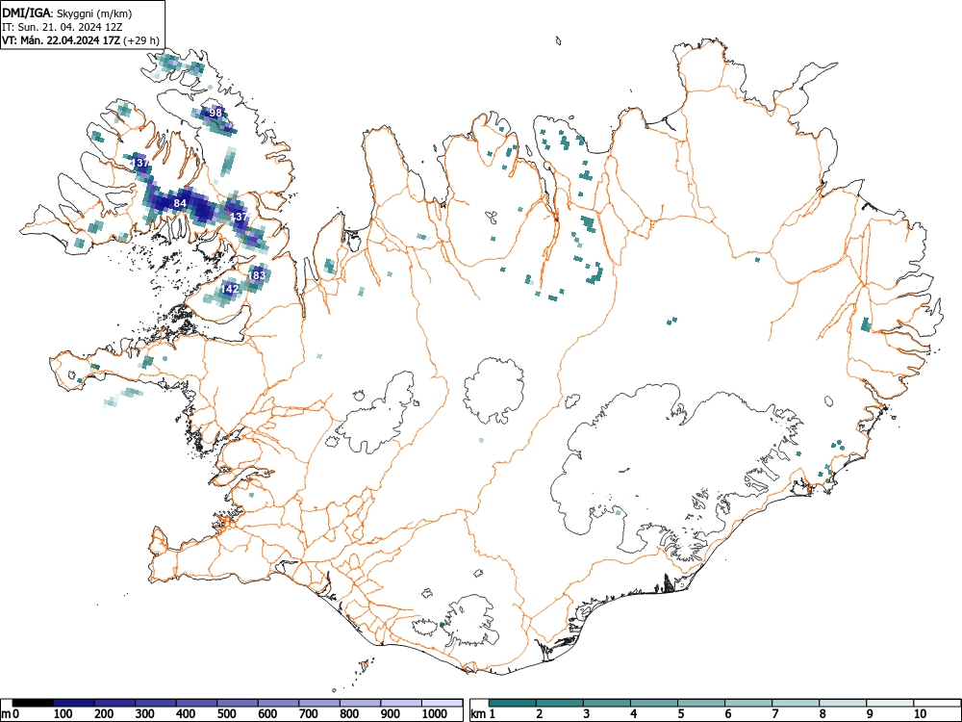Click the "1" label on the km legend
Viewport: 962px width, 722px height.
click(x=493, y=713)
